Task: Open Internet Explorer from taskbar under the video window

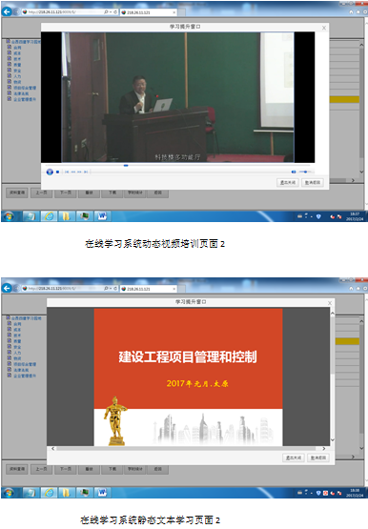Action: [50, 216]
